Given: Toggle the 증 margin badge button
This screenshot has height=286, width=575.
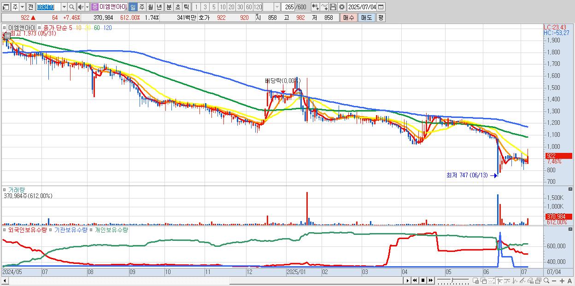Looking at the screenshot, I should [x=94, y=7].
